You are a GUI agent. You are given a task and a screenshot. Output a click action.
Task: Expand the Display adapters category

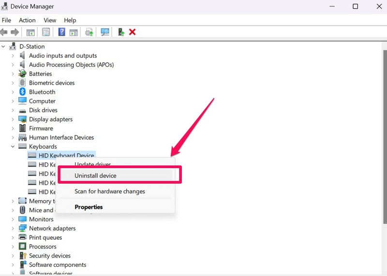click(x=13, y=119)
